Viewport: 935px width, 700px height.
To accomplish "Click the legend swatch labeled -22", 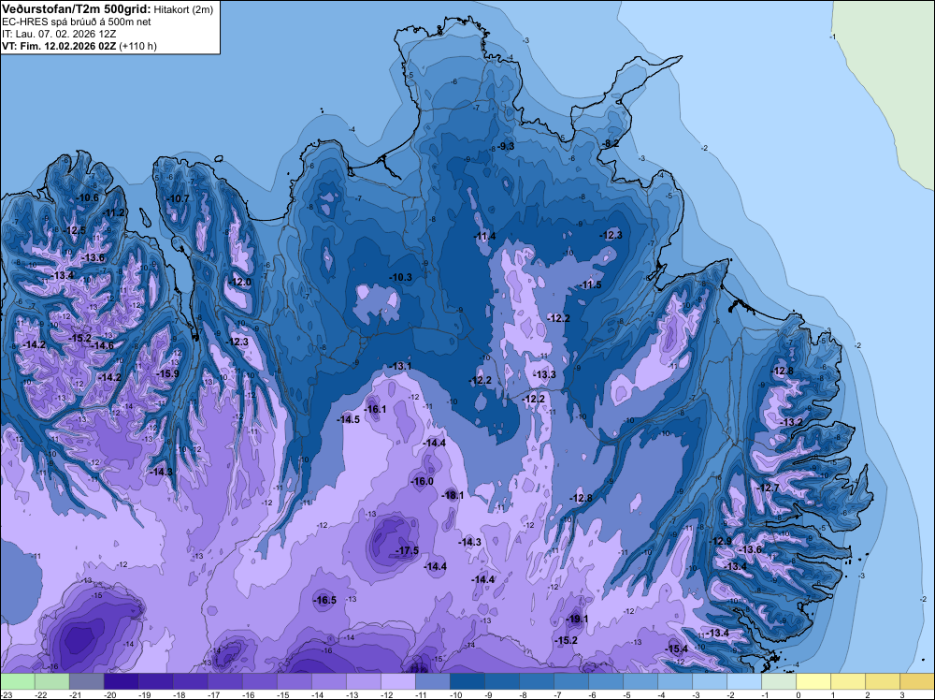I will (x=52, y=681).
